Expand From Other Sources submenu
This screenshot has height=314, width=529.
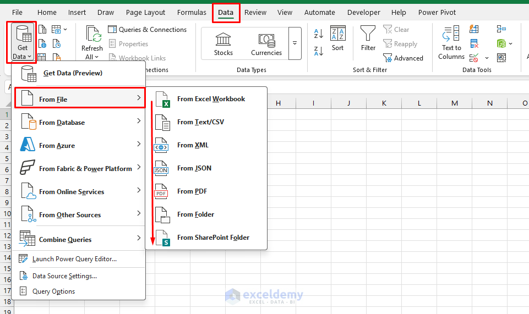79,214
